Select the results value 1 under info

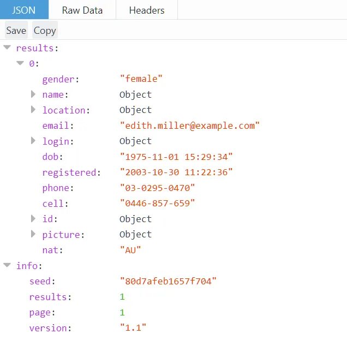[122, 297]
